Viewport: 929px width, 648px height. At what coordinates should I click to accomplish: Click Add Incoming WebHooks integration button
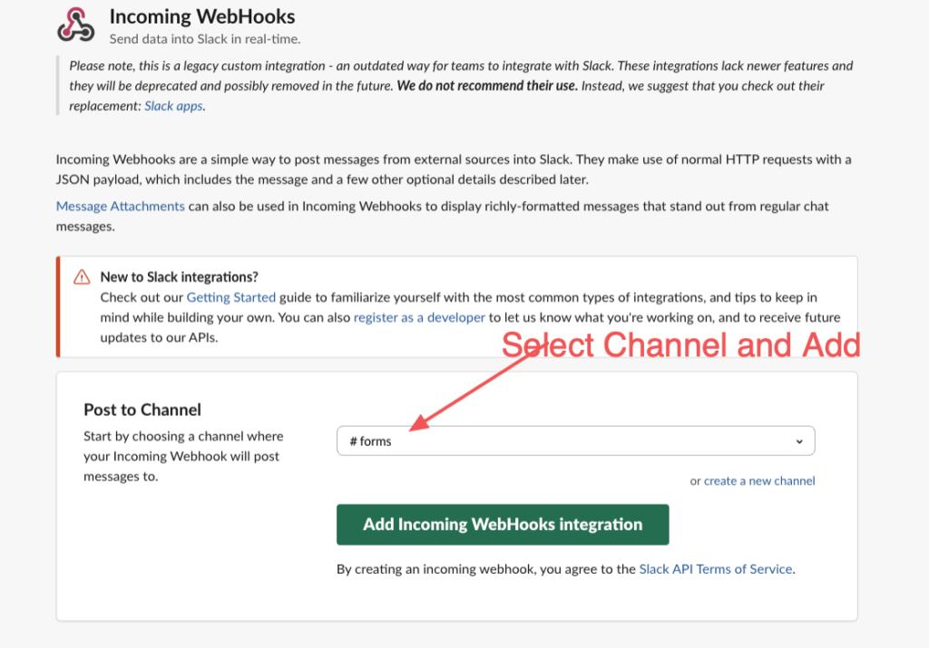tap(503, 525)
